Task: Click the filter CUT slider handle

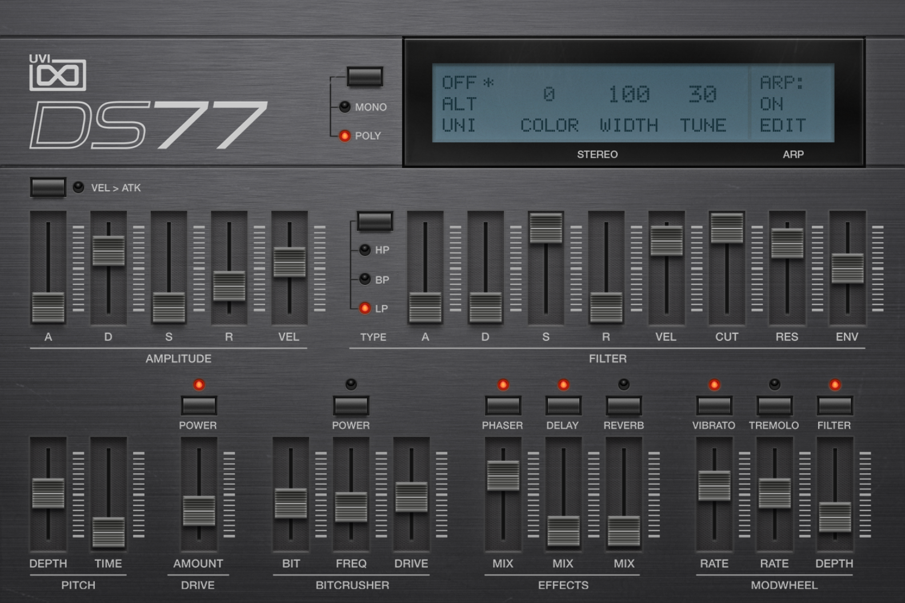Action: [x=727, y=228]
